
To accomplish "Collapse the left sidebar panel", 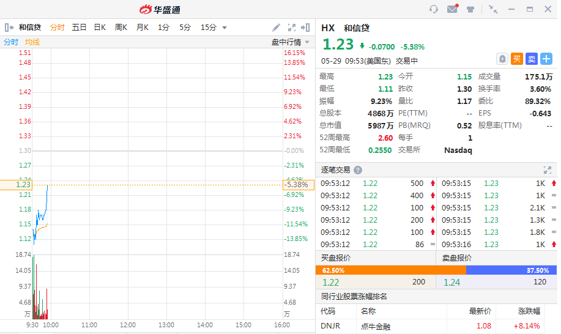I will pos(9,28).
